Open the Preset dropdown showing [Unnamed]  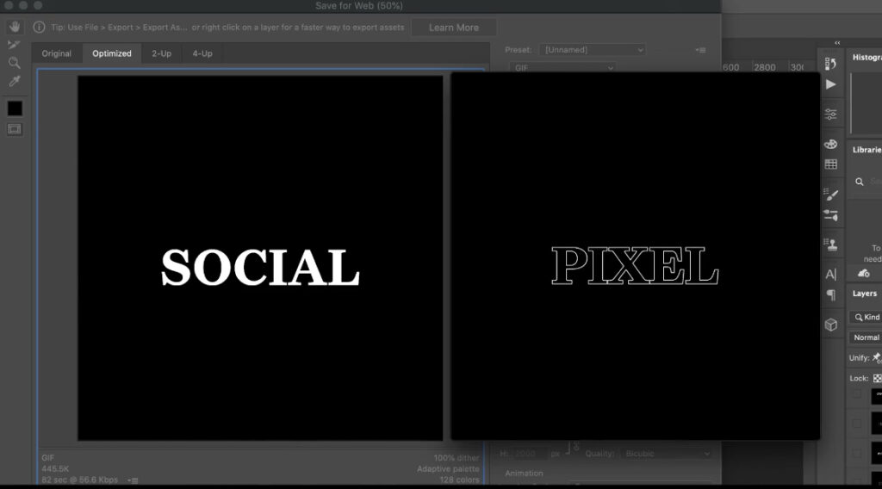(x=593, y=50)
